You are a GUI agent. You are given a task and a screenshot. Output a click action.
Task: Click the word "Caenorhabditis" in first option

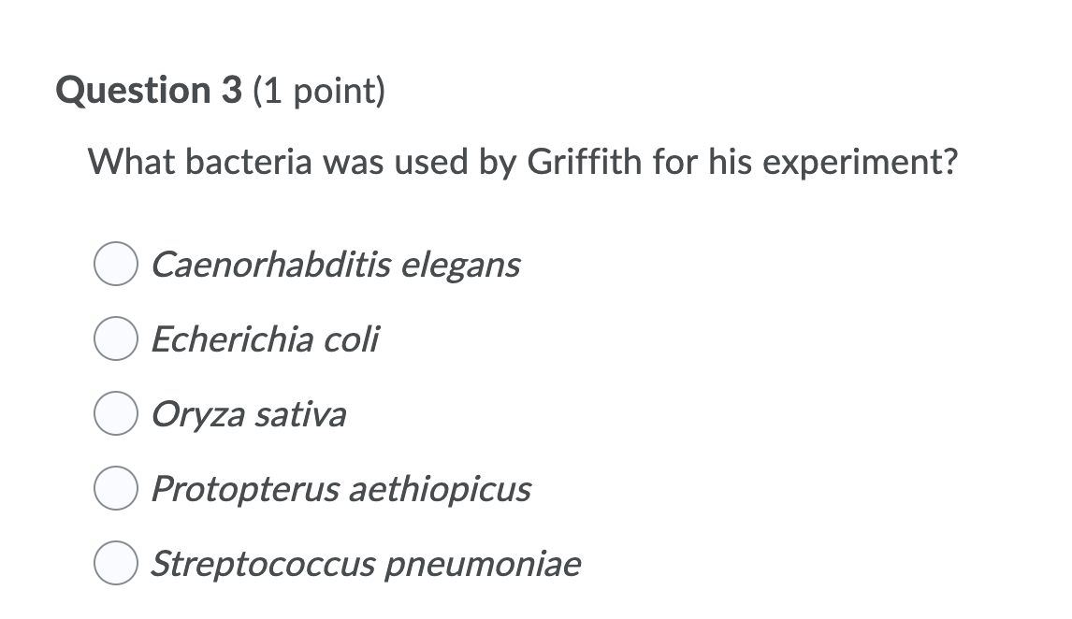coord(270,265)
